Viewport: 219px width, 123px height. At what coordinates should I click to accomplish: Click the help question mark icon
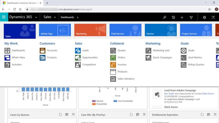[213, 17]
